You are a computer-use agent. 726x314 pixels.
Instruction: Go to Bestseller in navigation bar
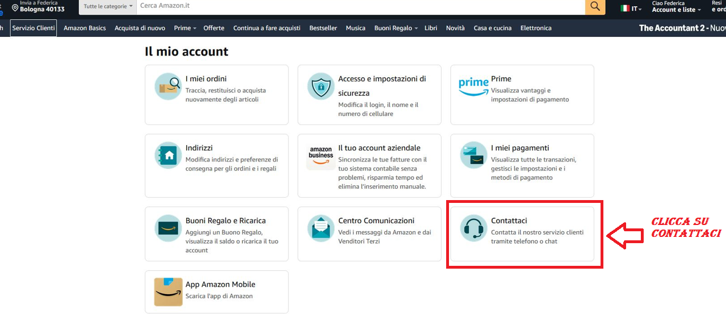[323, 28]
